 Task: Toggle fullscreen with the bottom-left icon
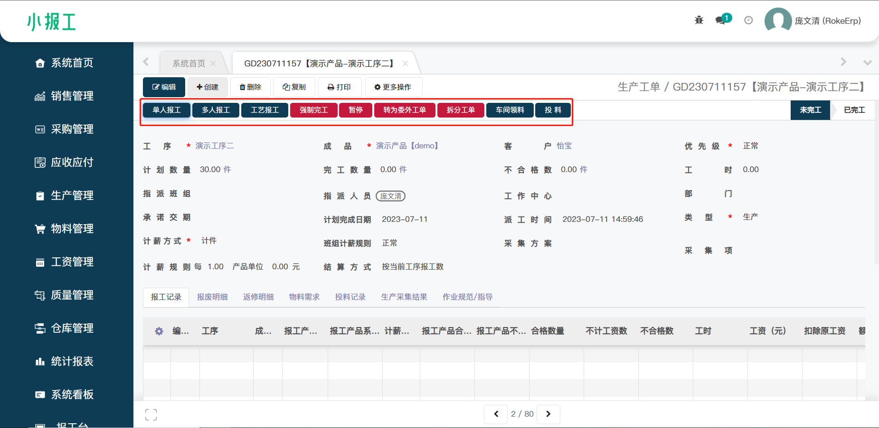coord(151,415)
